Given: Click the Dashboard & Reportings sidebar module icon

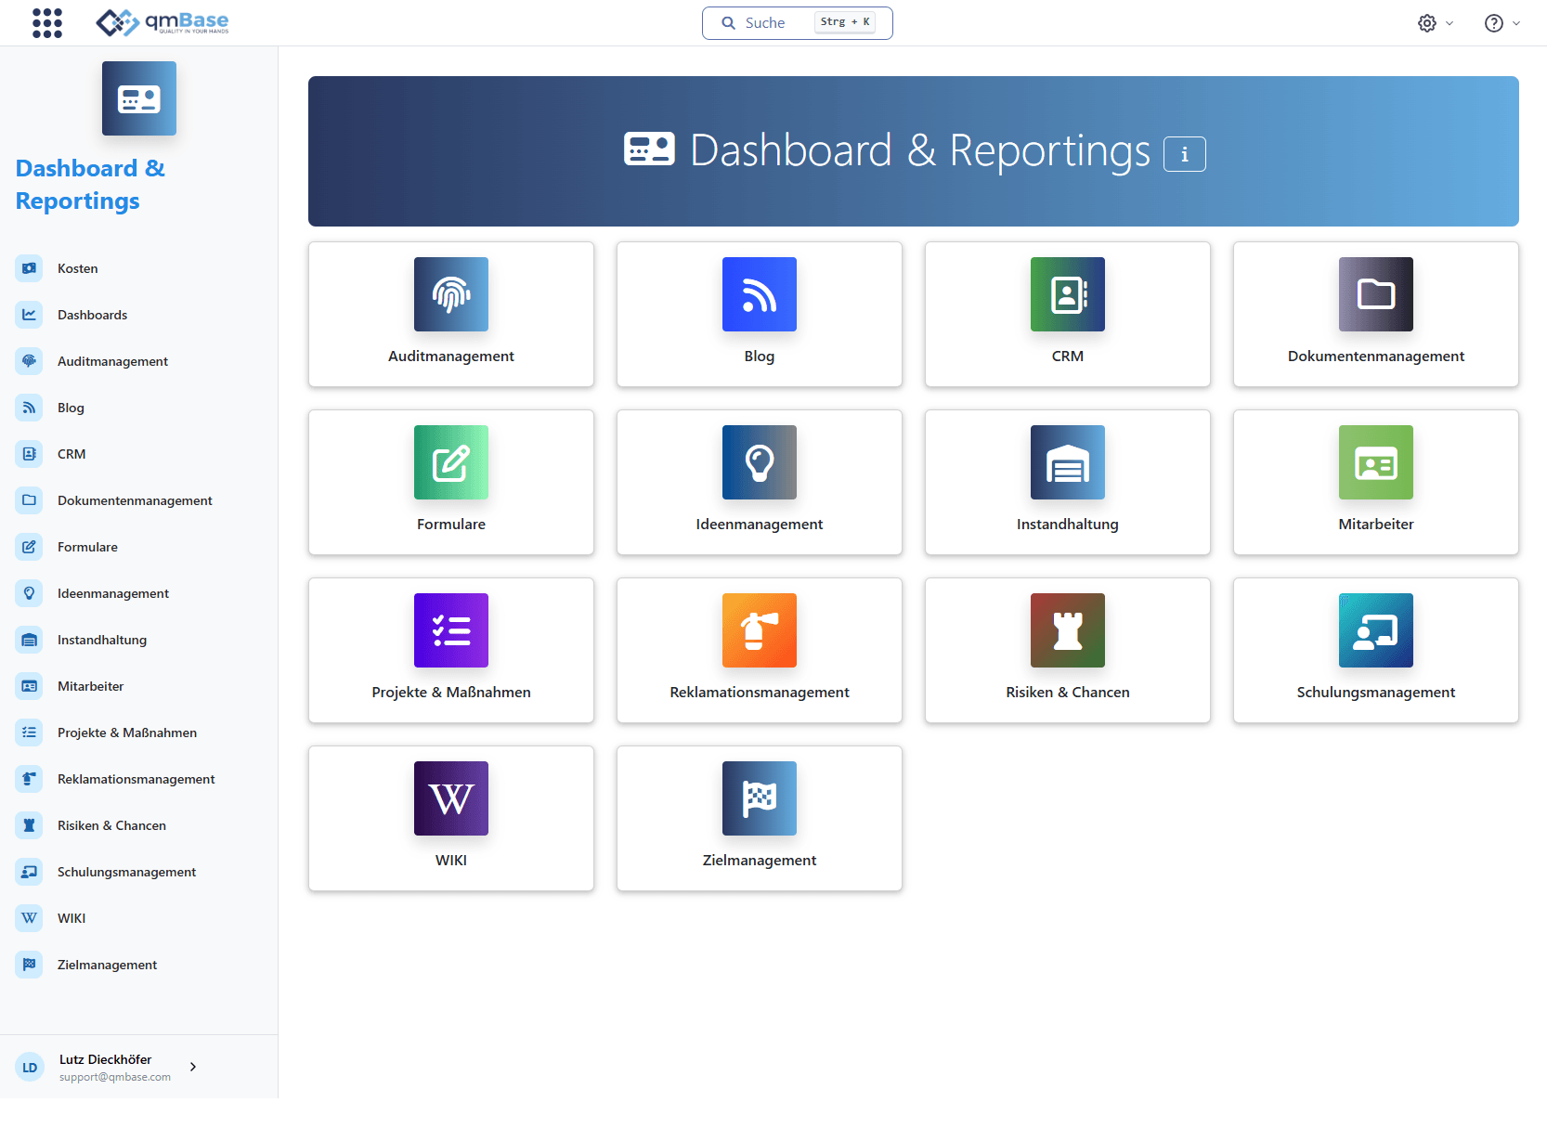Looking at the screenshot, I should coord(139,98).
